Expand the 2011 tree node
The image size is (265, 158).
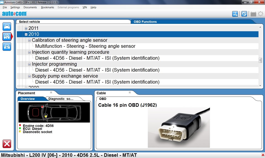(26, 28)
